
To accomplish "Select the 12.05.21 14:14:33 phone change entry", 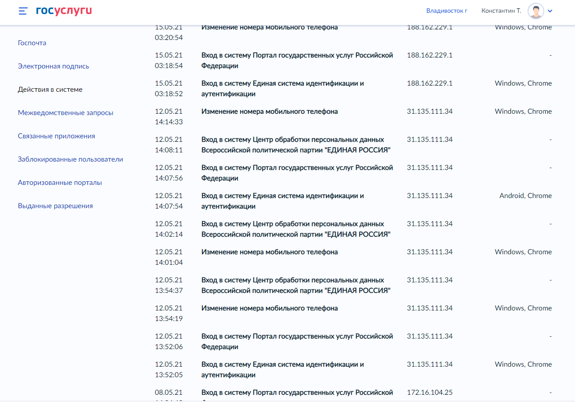I will [269, 112].
